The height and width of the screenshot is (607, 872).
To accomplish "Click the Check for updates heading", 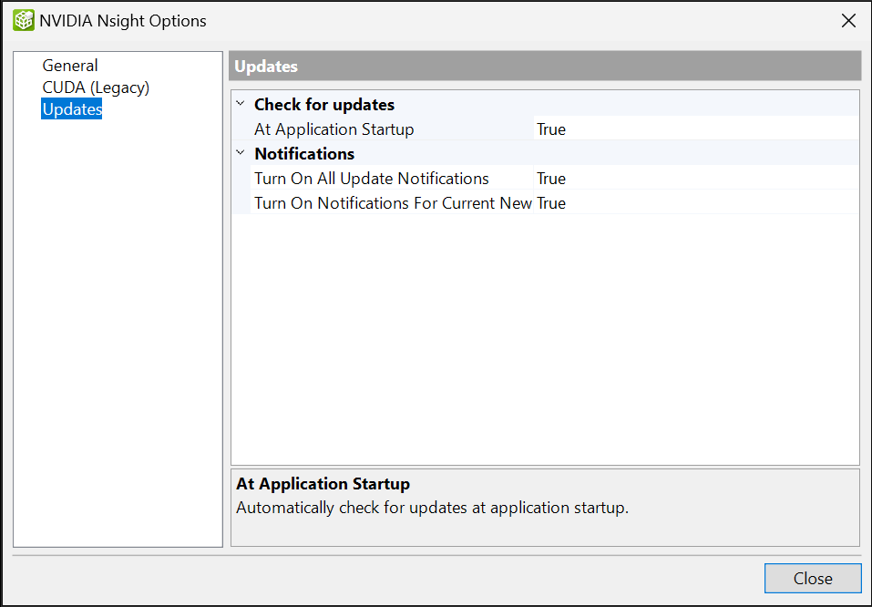I will [x=324, y=105].
